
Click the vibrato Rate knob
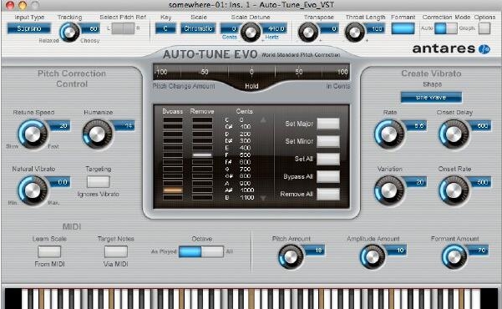tap(389, 134)
